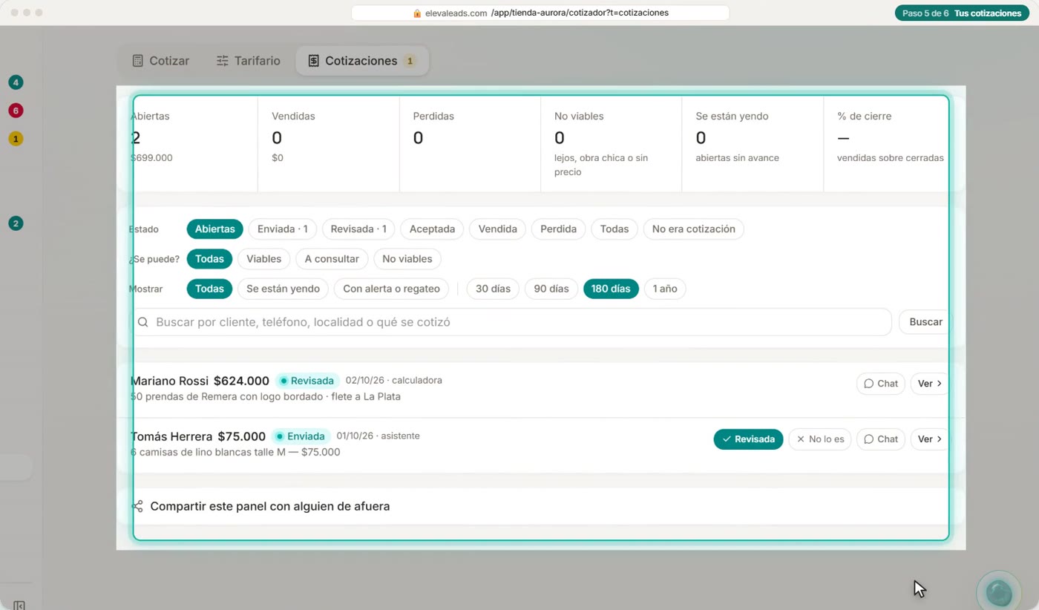Click the yellow sidebar badge showing 1
Screen dimensions: 1039x610
coord(16,139)
